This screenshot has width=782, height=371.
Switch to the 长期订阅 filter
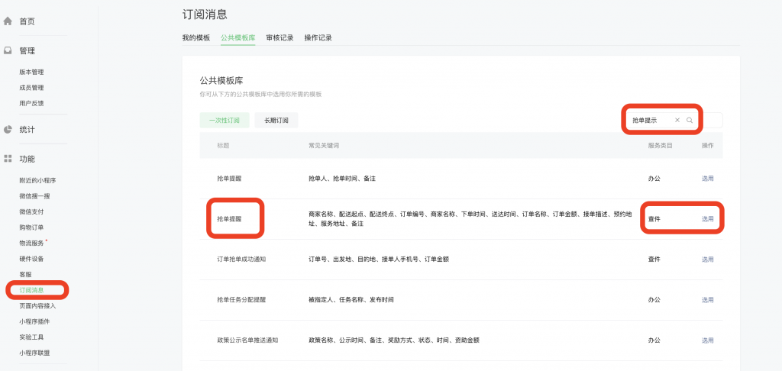click(276, 121)
